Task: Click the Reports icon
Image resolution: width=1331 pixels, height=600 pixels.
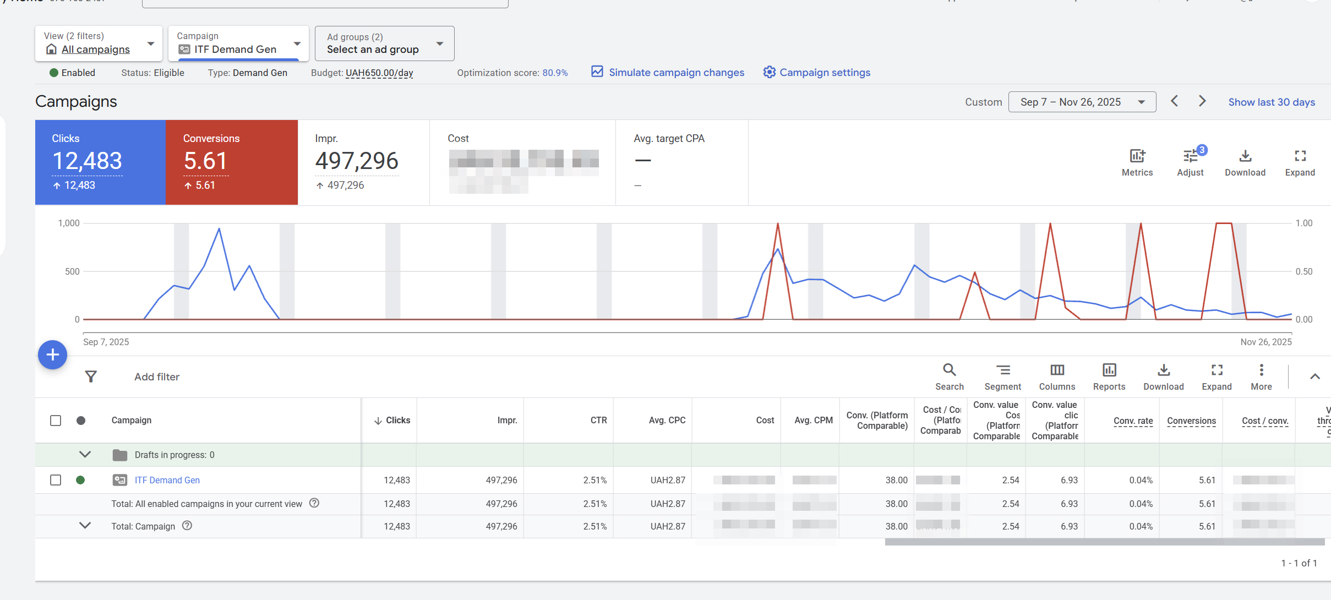Action: tap(1109, 370)
